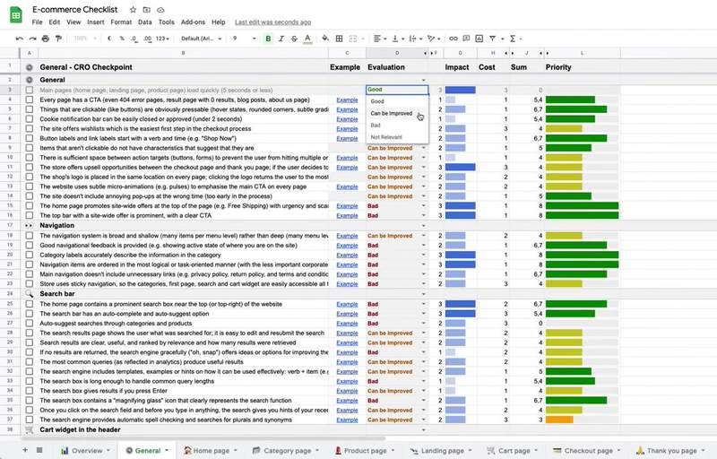Open the more number formats dropdown
The width and height of the screenshot is (717, 459).
coord(162,39)
